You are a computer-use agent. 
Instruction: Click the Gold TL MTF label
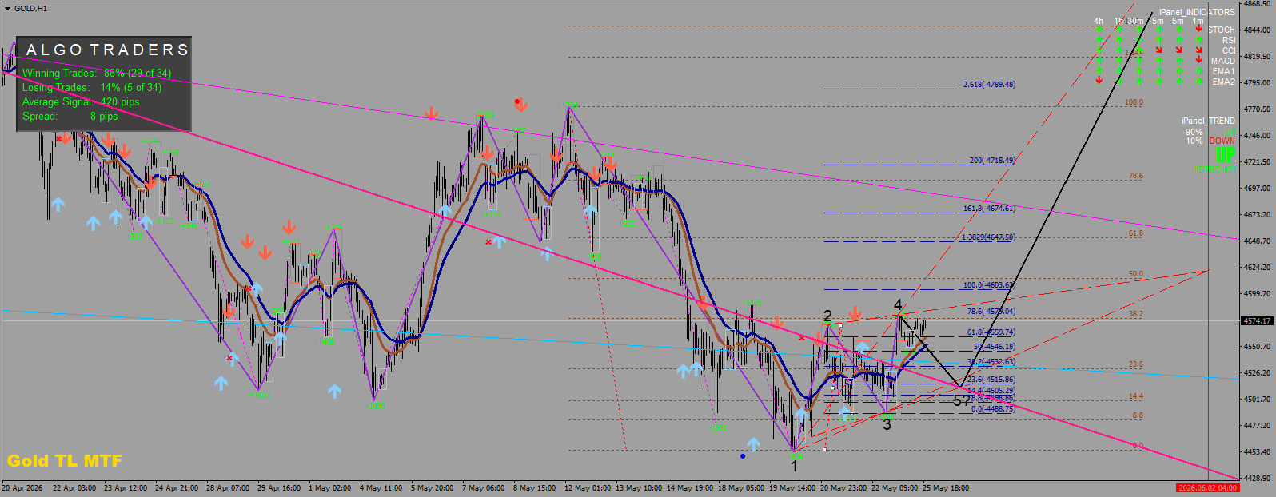(65, 461)
